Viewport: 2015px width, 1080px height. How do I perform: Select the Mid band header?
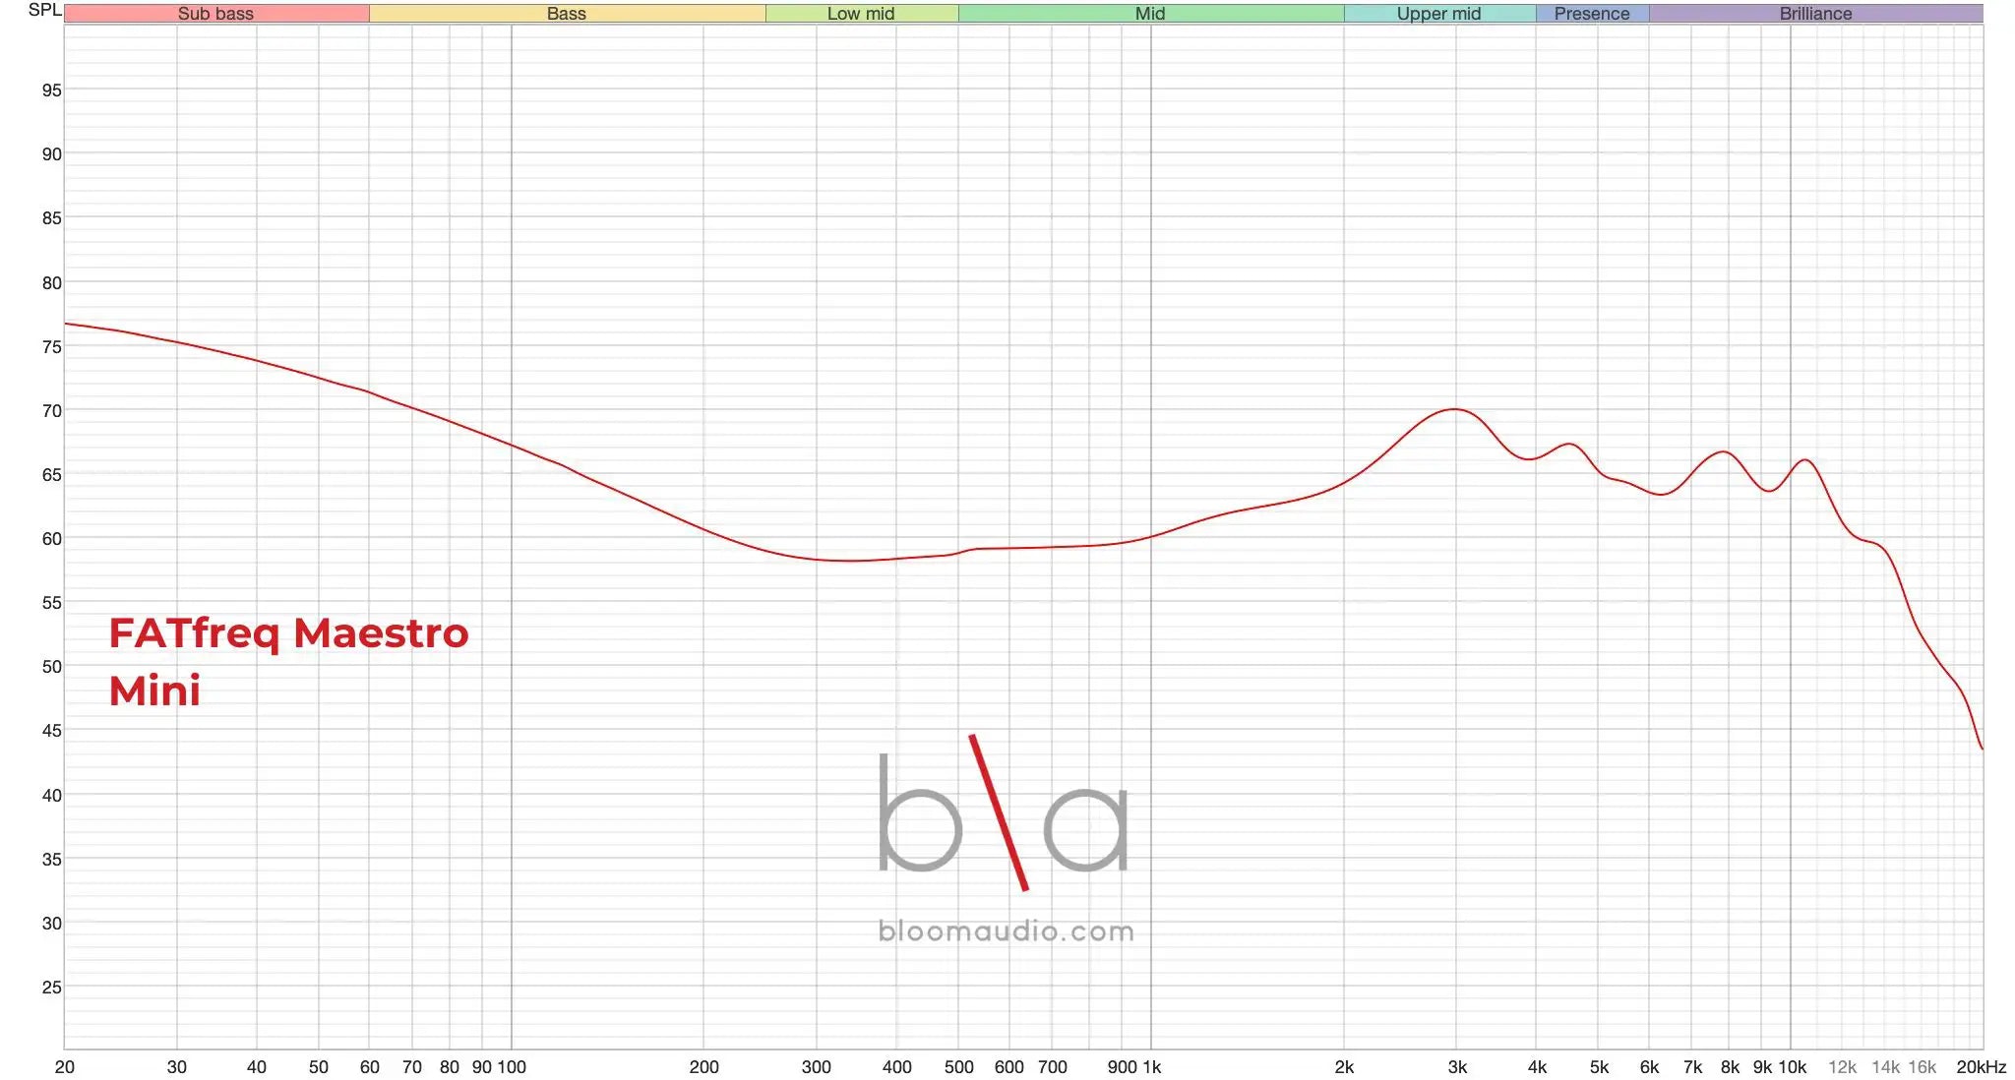pos(1150,14)
